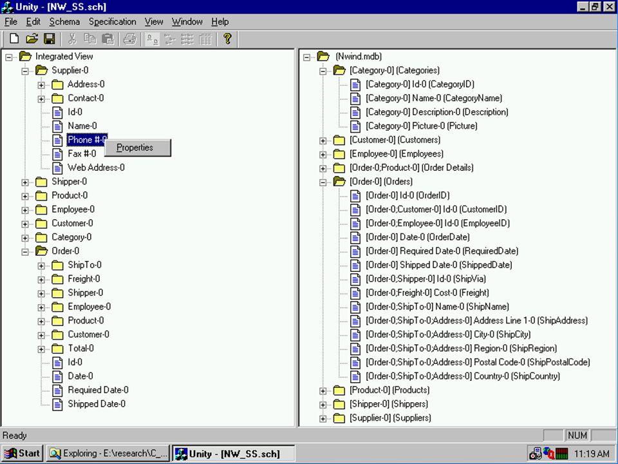This screenshot has width=618, height=464.
Task: Click folder icon next to Freight-0
Action: [x=57, y=279]
